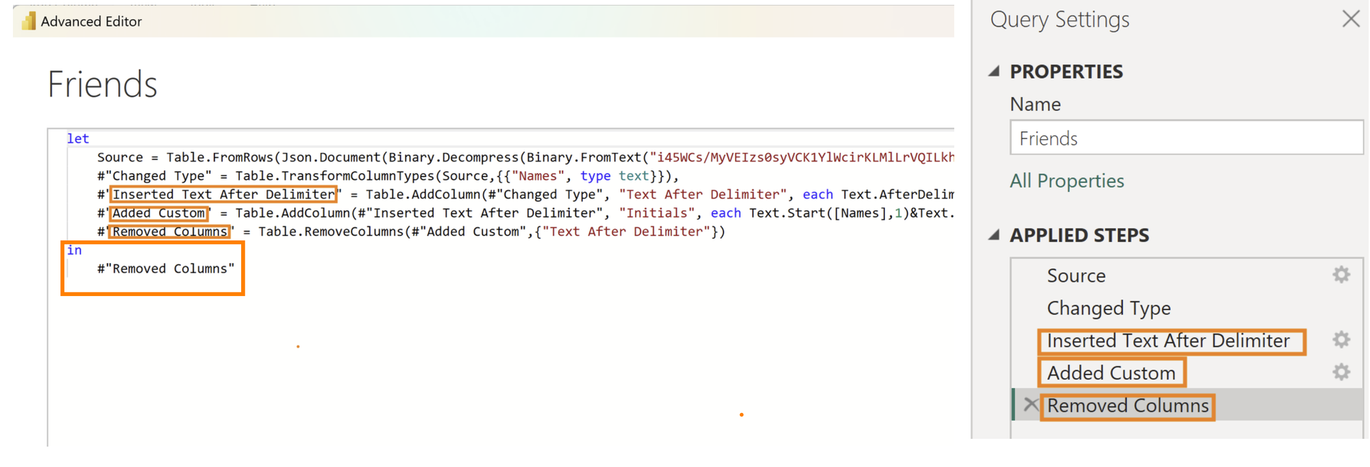Open gear icon for Added Custom step

1341,372
